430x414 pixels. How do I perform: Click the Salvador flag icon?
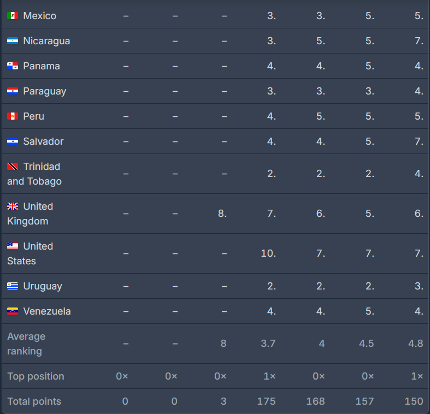(x=13, y=141)
